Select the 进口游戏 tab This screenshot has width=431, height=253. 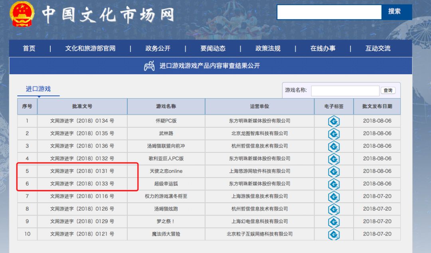click(x=38, y=89)
